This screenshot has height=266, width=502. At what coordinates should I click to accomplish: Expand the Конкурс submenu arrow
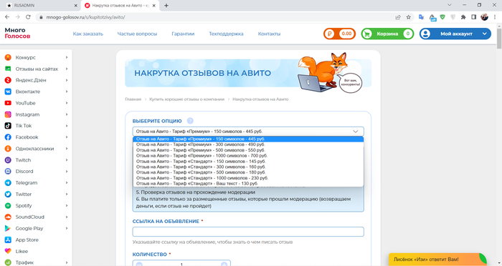[67, 57]
